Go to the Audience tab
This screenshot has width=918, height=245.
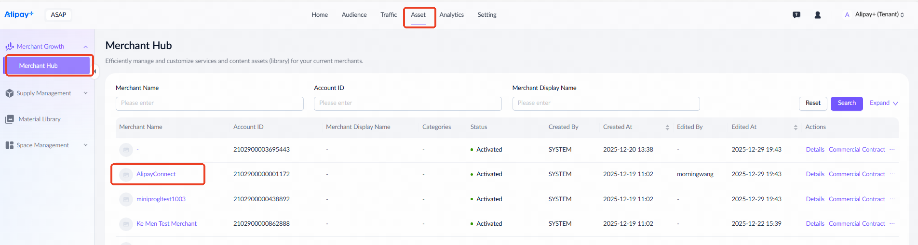[354, 15]
